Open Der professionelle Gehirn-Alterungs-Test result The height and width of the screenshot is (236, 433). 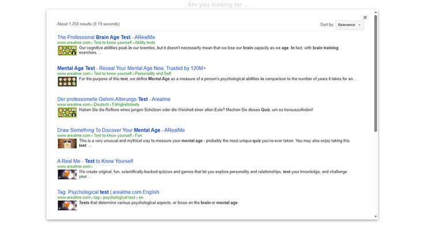(114, 99)
